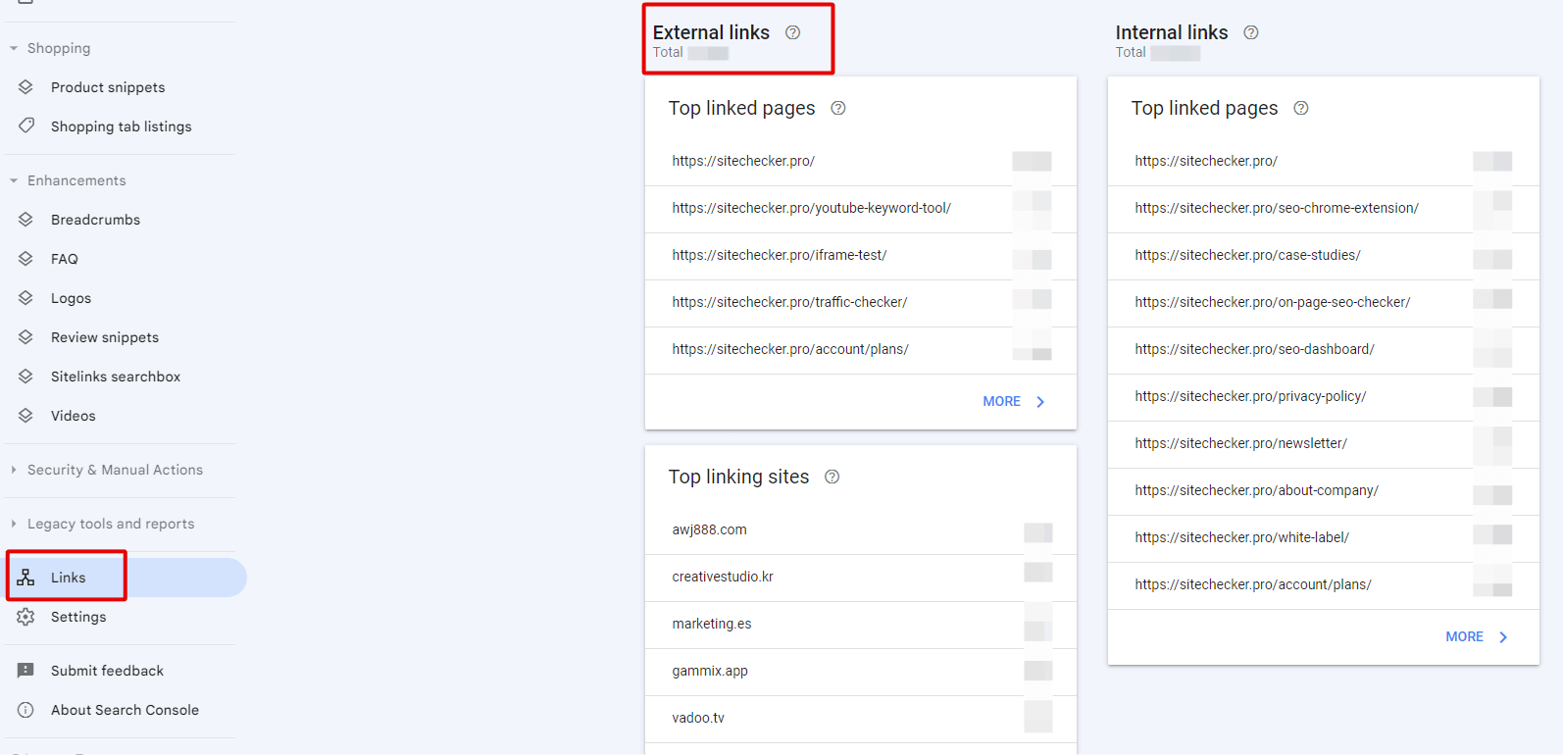The width and height of the screenshot is (1563, 755).
Task: Click arrow beside internal MORE
Action: (x=1503, y=637)
